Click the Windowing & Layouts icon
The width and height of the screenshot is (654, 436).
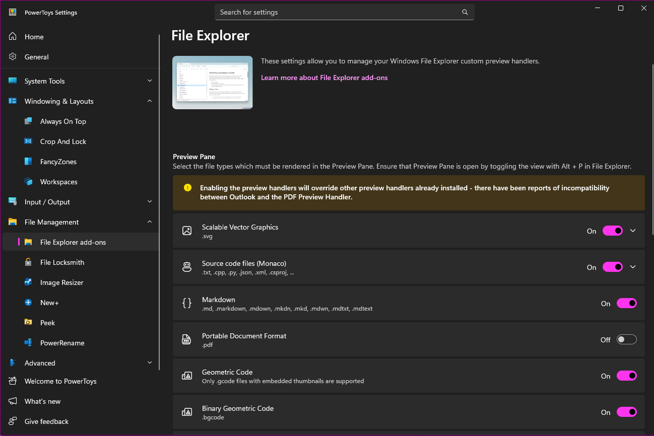click(x=13, y=101)
